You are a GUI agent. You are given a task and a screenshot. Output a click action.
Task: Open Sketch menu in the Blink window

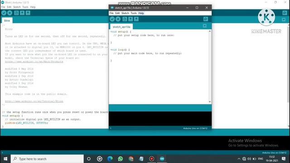pyautogui.click(x=17, y=7)
